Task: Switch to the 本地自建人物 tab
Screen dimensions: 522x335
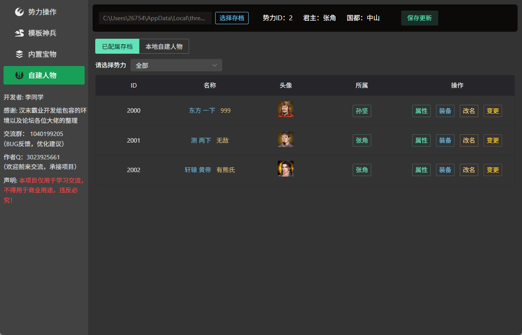Action: point(164,46)
